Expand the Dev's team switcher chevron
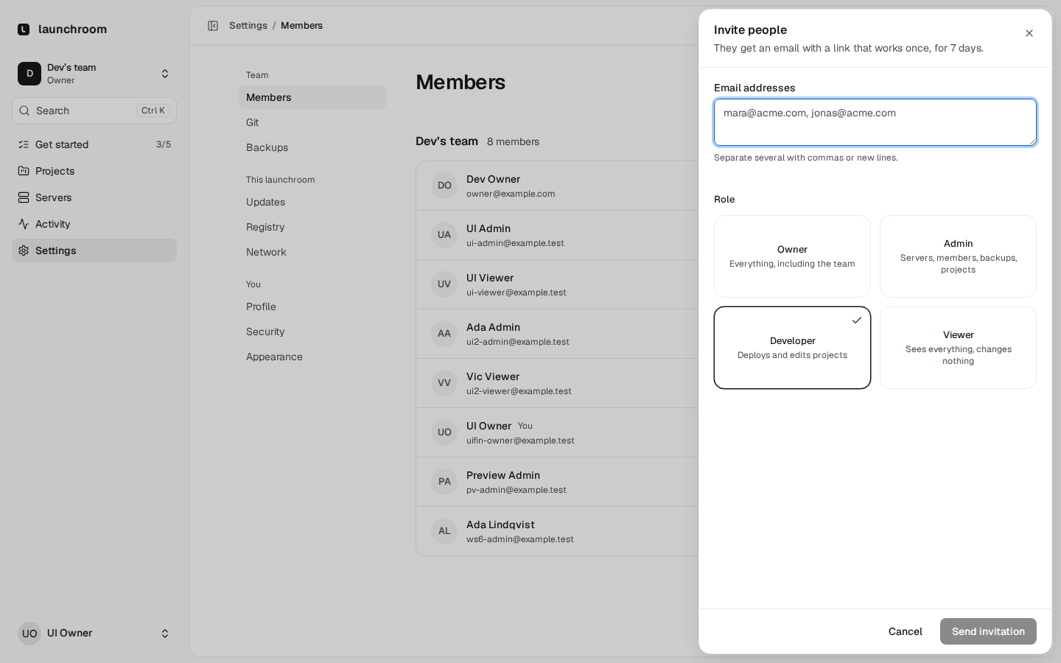This screenshot has height=663, width=1061. (165, 74)
